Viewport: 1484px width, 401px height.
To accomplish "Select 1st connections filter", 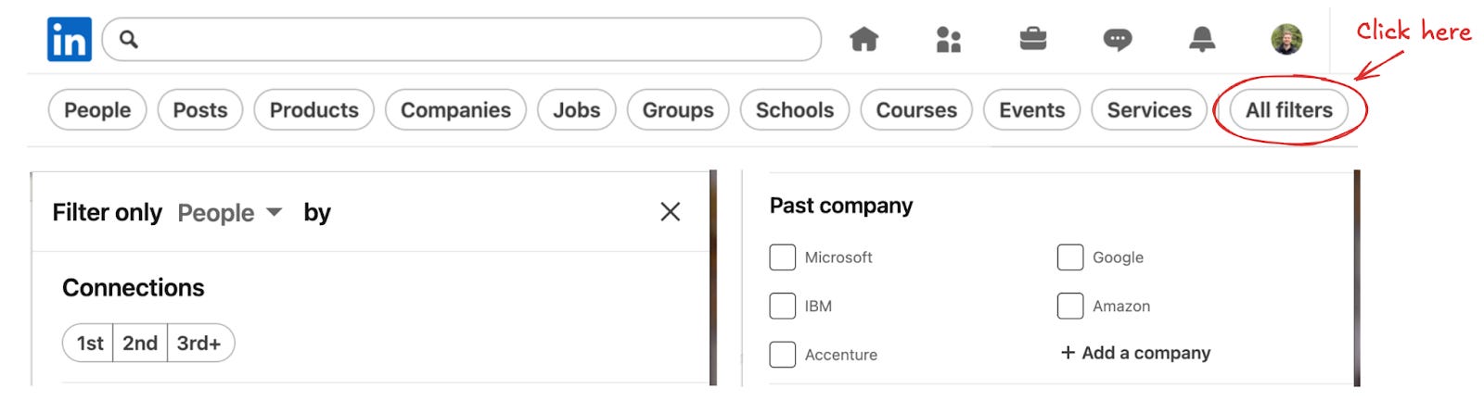I will (x=89, y=344).
